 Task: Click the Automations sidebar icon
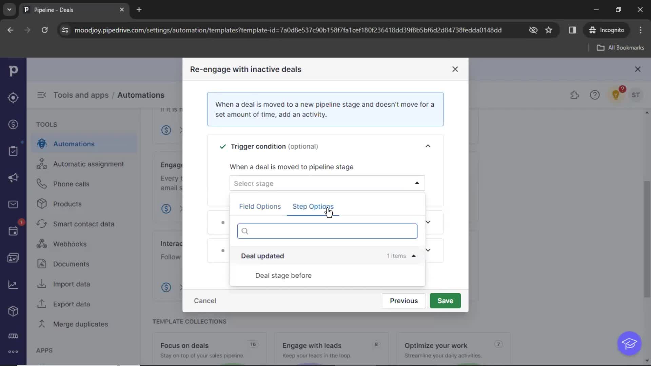point(41,143)
